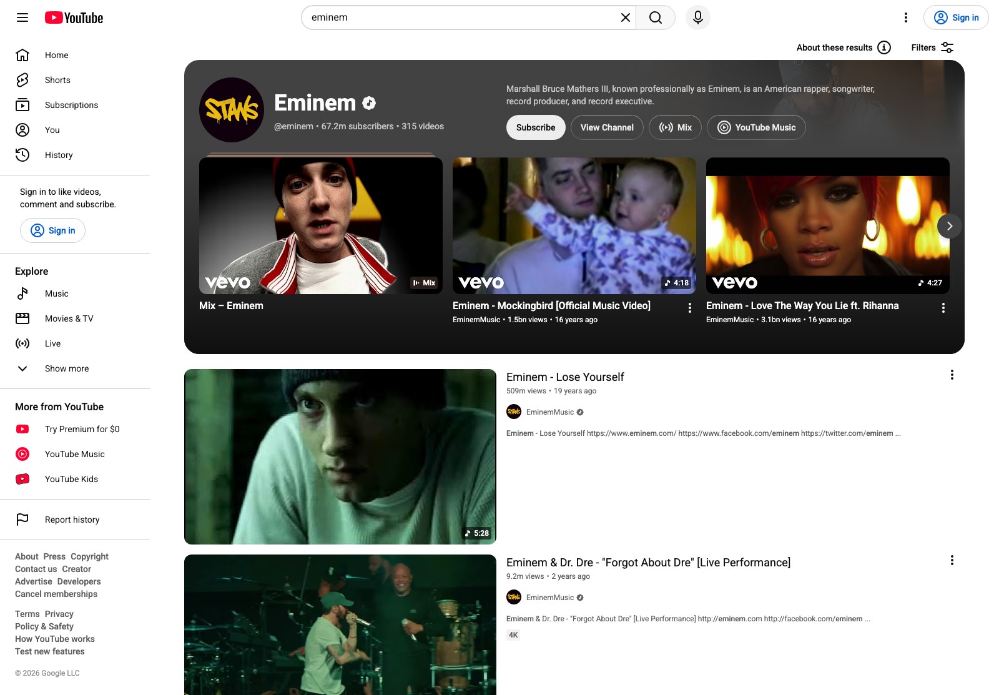The image size is (999, 695).
Task: Click Terms footer link
Action: pyautogui.click(x=27, y=614)
